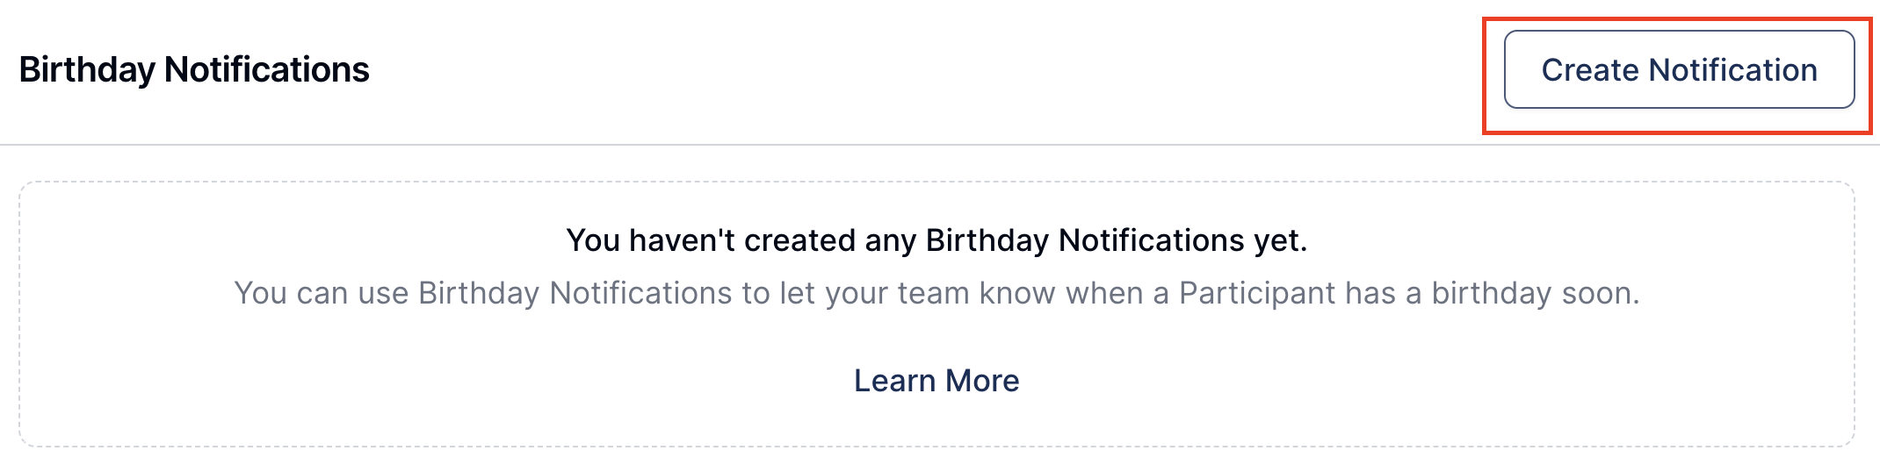Visit Learn More for notification help

click(936, 381)
